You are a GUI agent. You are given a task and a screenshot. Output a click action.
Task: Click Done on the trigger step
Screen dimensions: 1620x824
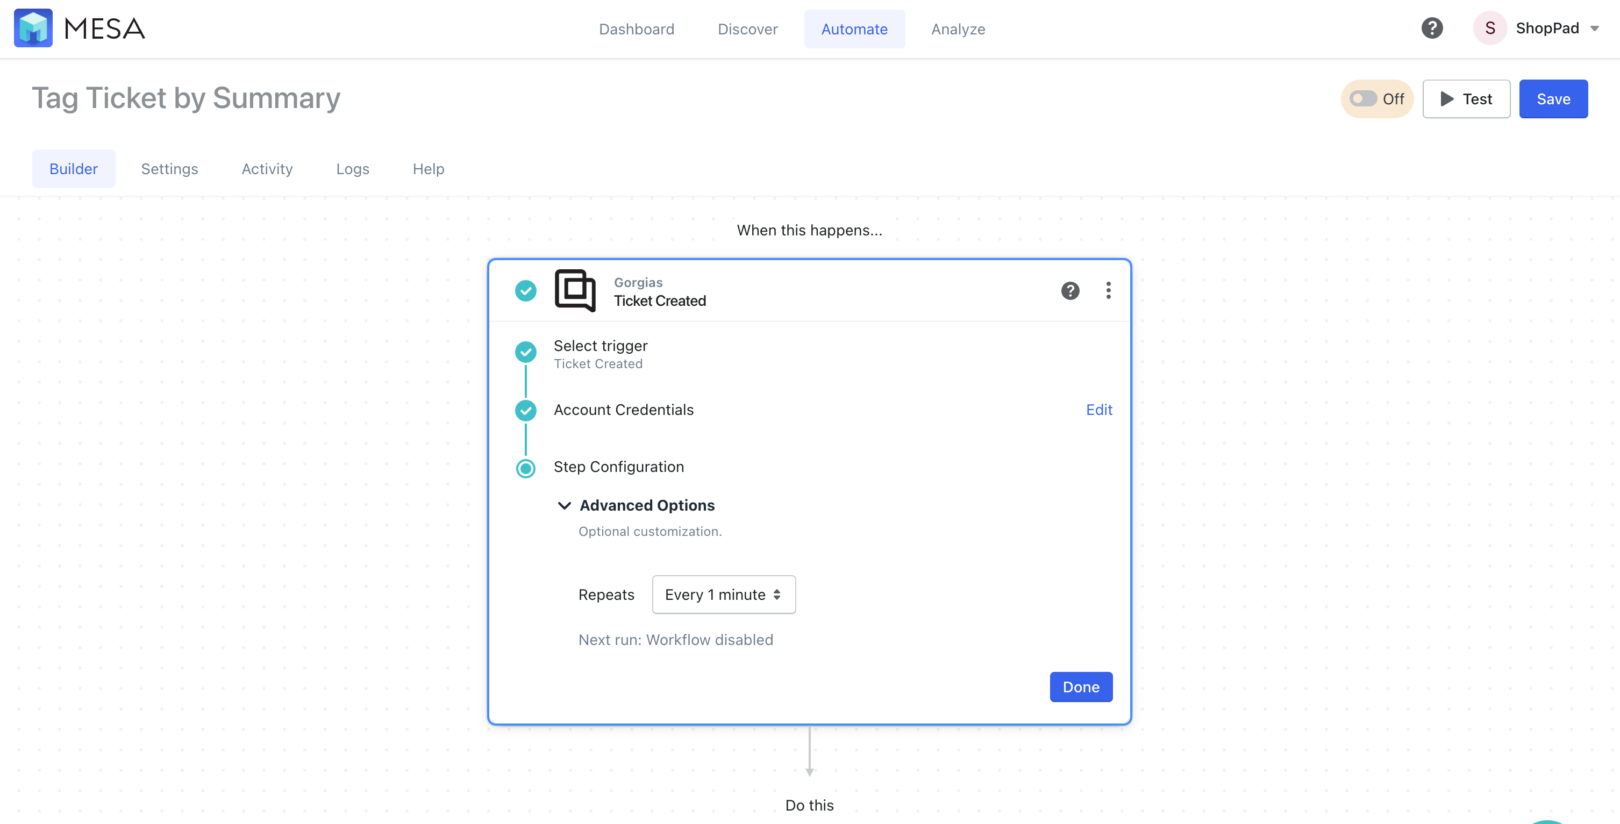(x=1081, y=687)
